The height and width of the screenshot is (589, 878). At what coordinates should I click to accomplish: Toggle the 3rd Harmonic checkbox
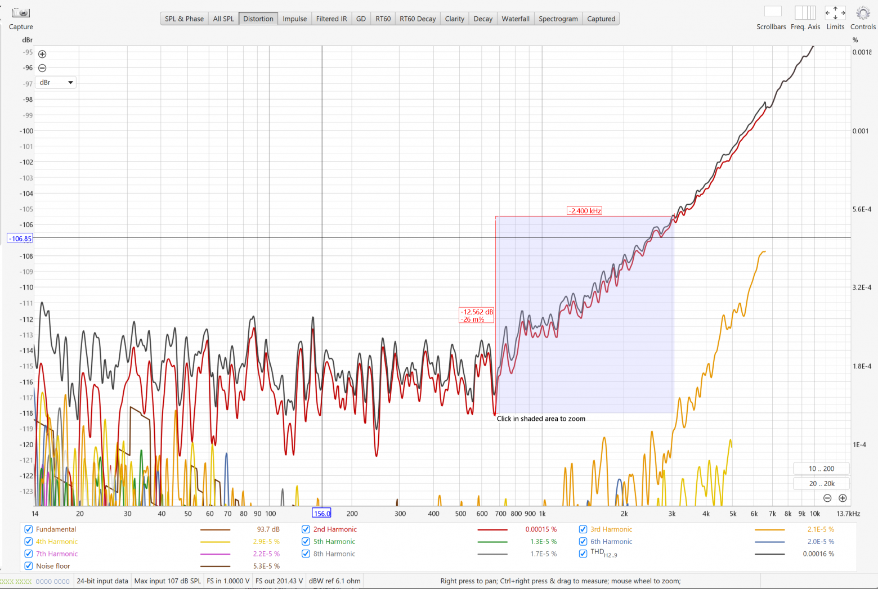pos(583,529)
